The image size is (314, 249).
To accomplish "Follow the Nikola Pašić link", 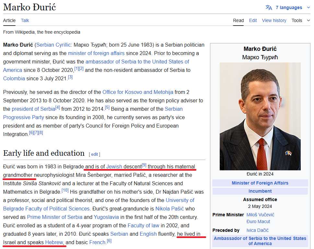I will (169, 209).
